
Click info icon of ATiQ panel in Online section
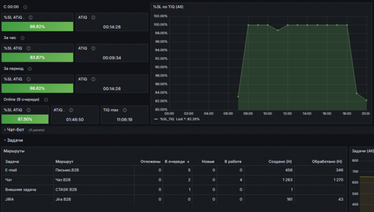click(x=71, y=110)
